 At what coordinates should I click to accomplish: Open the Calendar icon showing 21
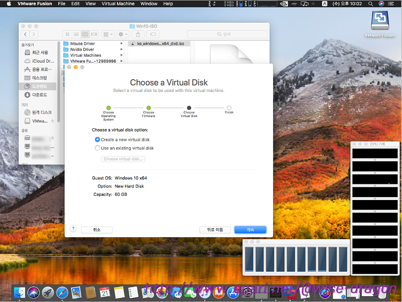click(x=105, y=292)
